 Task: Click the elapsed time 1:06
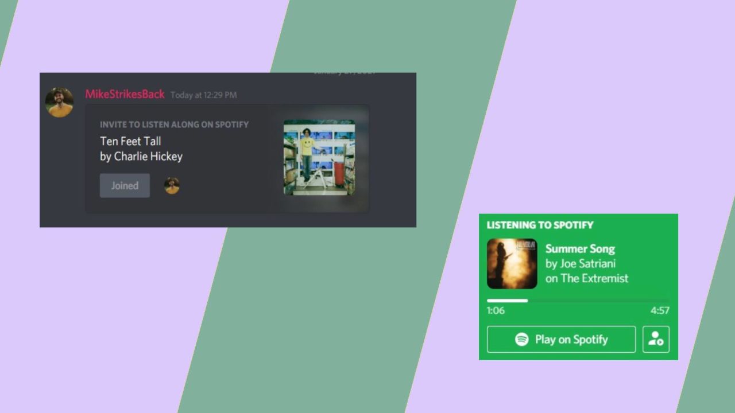496,311
